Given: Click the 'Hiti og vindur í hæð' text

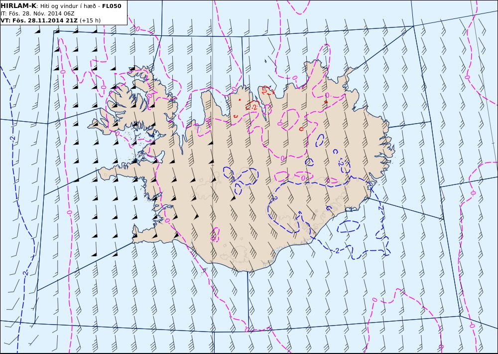Looking at the screenshot, I should 68,6.
